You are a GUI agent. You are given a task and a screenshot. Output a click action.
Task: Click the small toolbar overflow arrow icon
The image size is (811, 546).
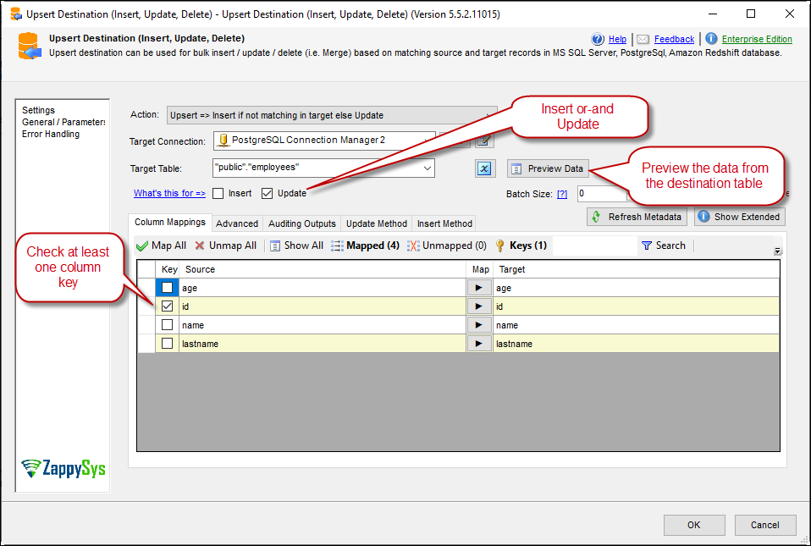[777, 251]
